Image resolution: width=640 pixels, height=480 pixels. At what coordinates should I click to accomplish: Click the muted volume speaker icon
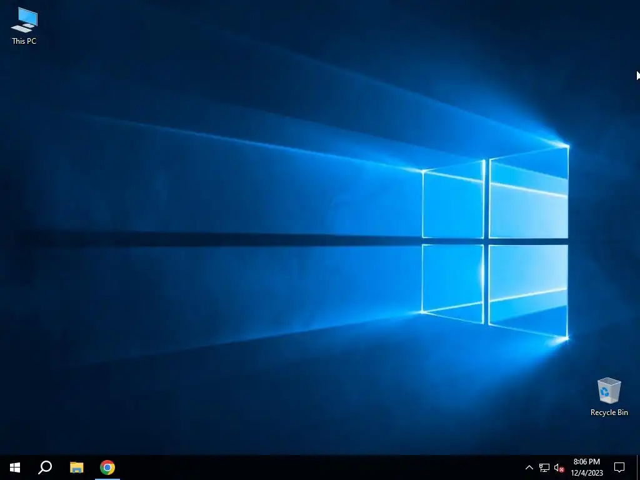pos(559,467)
